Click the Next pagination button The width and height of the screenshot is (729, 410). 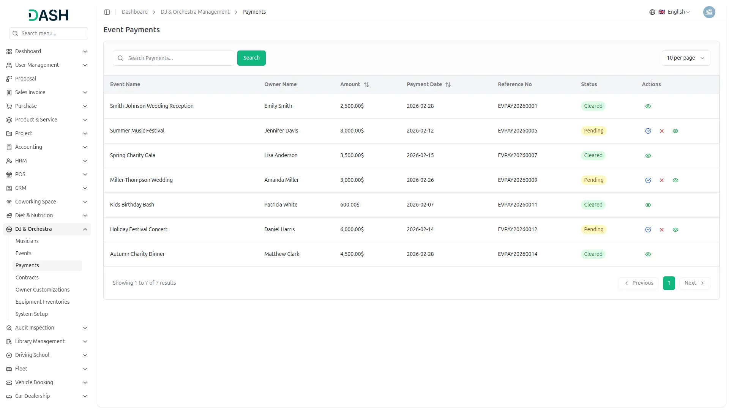[x=694, y=283]
